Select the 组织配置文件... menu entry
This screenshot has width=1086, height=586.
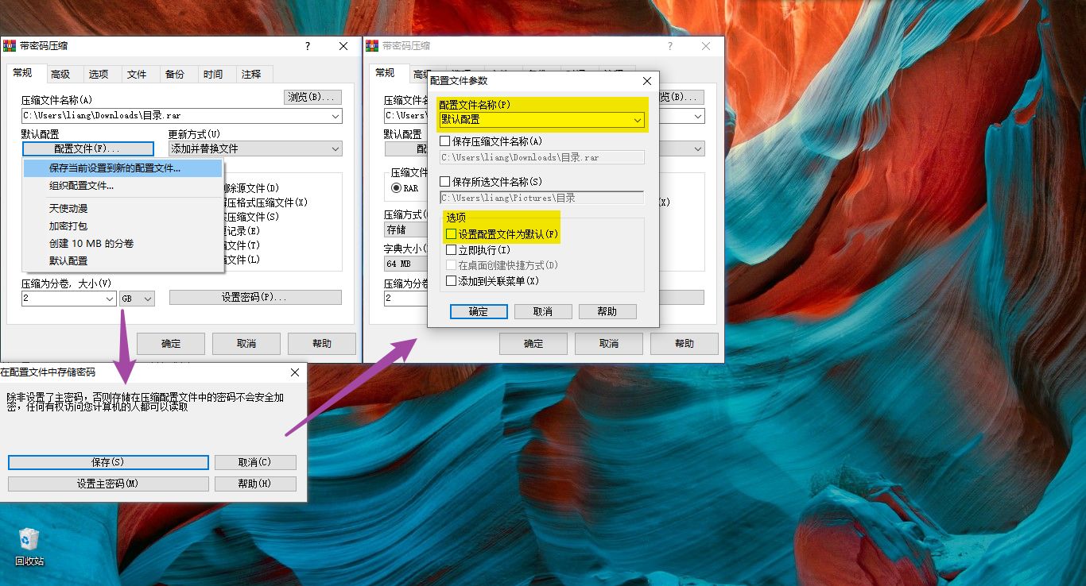click(122, 186)
